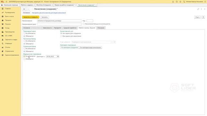Click 'Записать и закрыть' button
The height and width of the screenshot is (116, 207).
31,17
